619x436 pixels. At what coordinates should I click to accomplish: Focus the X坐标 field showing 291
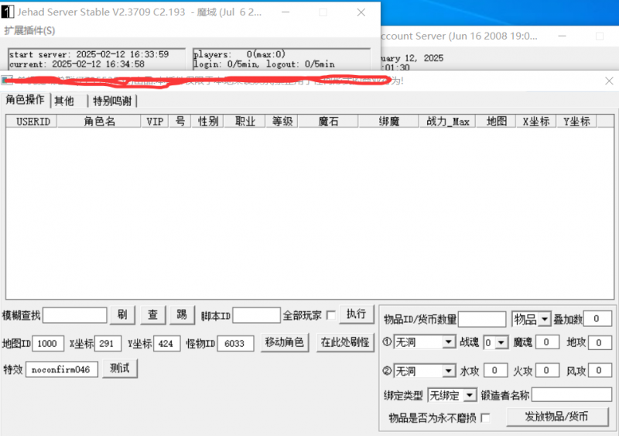point(107,344)
